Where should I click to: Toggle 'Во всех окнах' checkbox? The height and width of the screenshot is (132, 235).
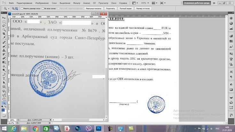(43, 9)
